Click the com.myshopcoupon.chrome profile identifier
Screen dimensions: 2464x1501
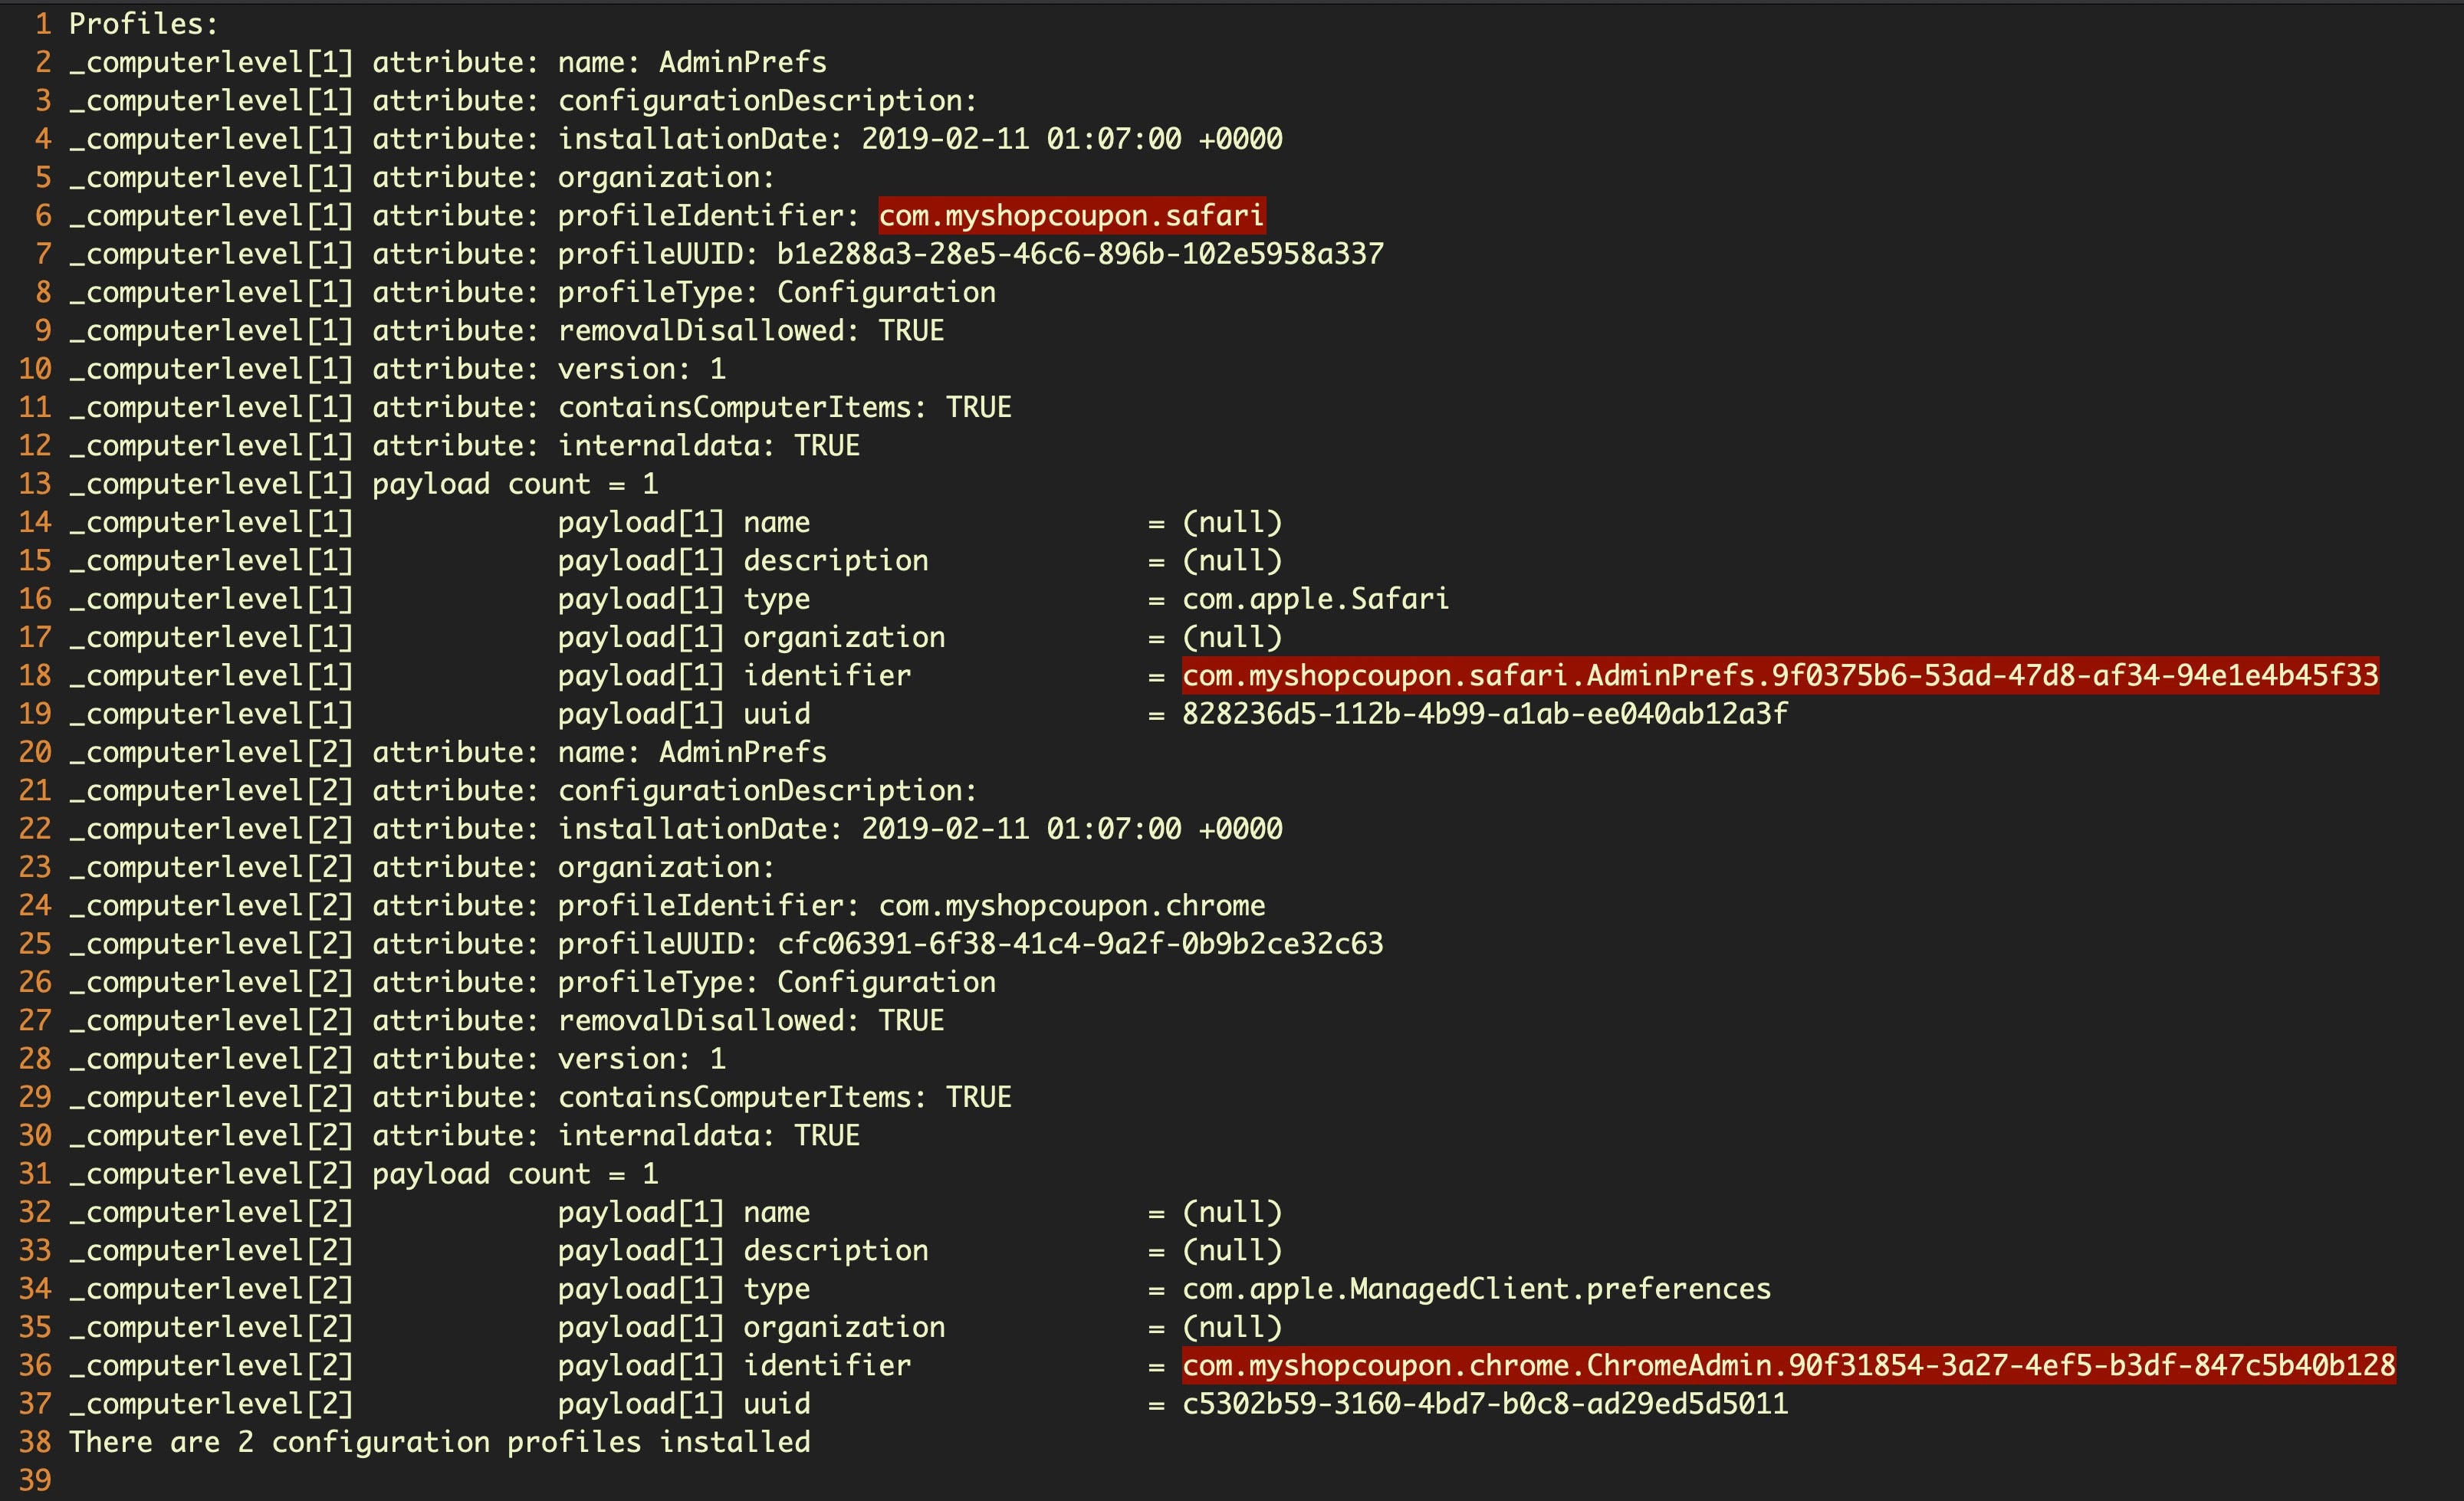(1071, 906)
